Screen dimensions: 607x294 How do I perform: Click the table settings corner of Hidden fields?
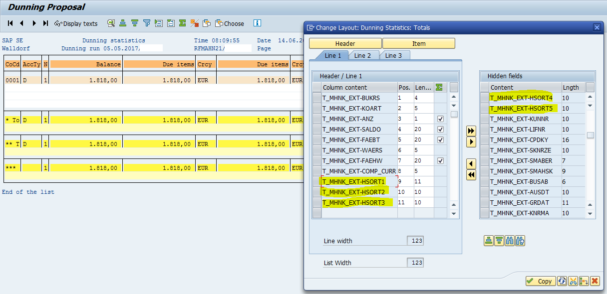(590, 88)
